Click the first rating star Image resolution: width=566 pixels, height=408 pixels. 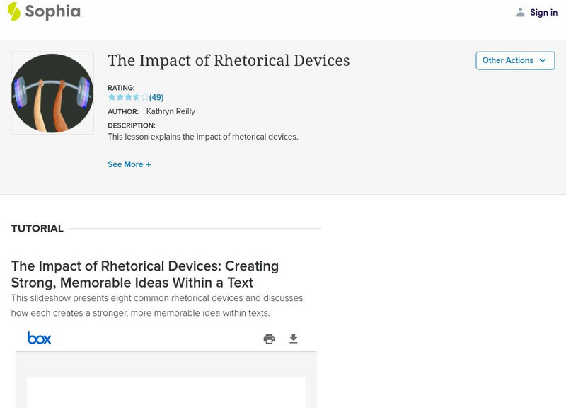(x=112, y=97)
